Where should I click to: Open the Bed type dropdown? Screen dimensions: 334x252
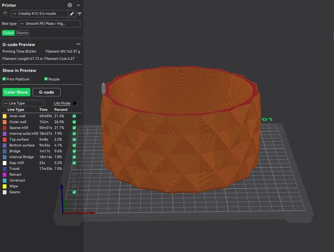pos(49,24)
